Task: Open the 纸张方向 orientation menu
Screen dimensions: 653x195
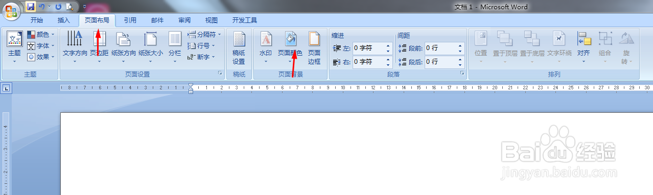Action: pos(124,47)
